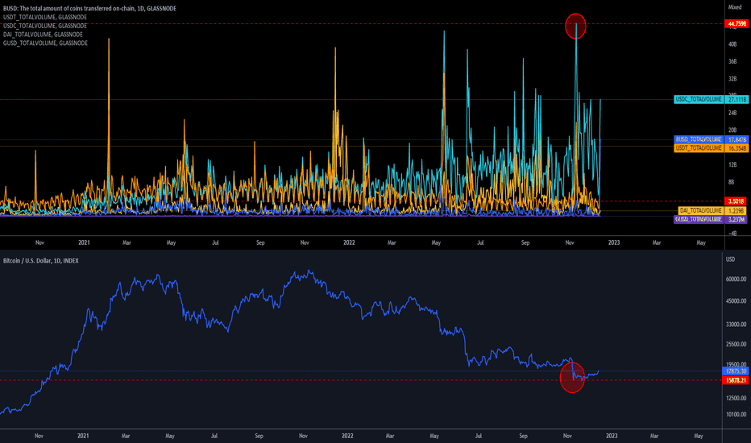Click the DAI_TOTALVOLUME 1.239B scale label
Image resolution: width=751 pixels, height=443 pixels.
pyautogui.click(x=712, y=211)
